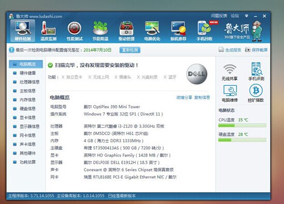Click the 0M5DCD motherboard text

coord(116,133)
